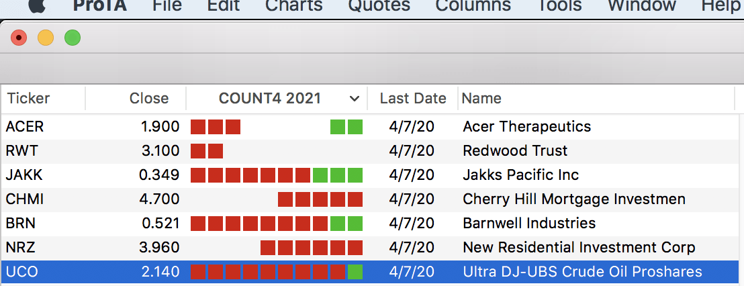
Task: Click the Barnwell Industries name
Action: click(529, 224)
